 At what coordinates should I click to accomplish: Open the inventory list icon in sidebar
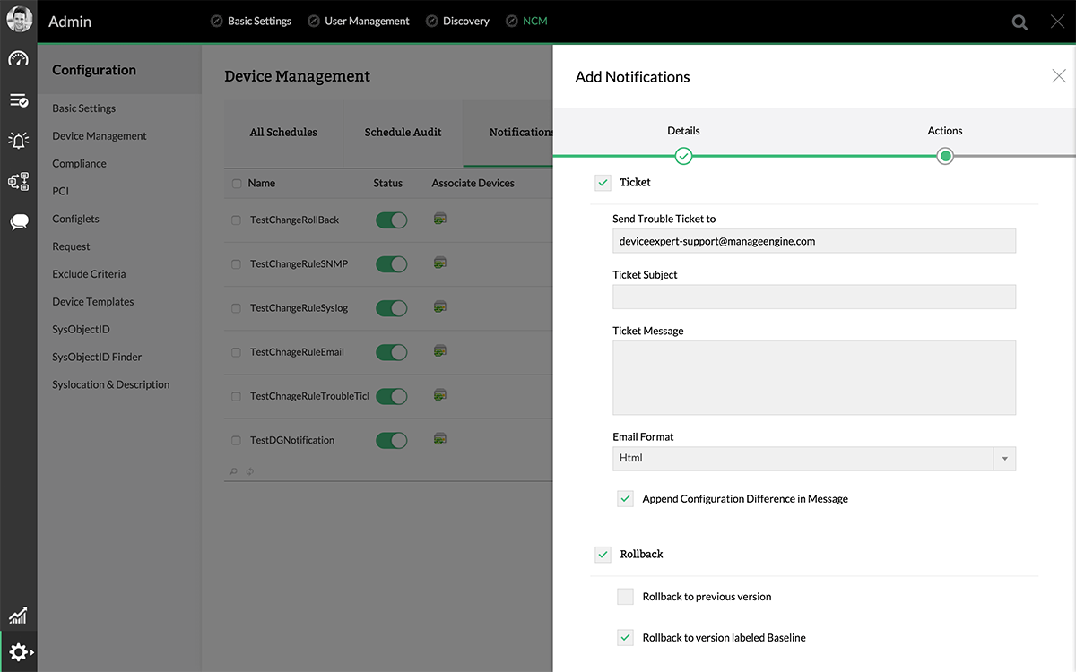click(18, 100)
